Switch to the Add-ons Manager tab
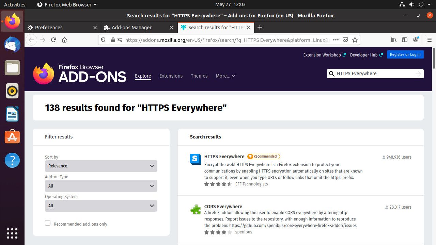Viewport: 436px width, 245px height. [139, 28]
